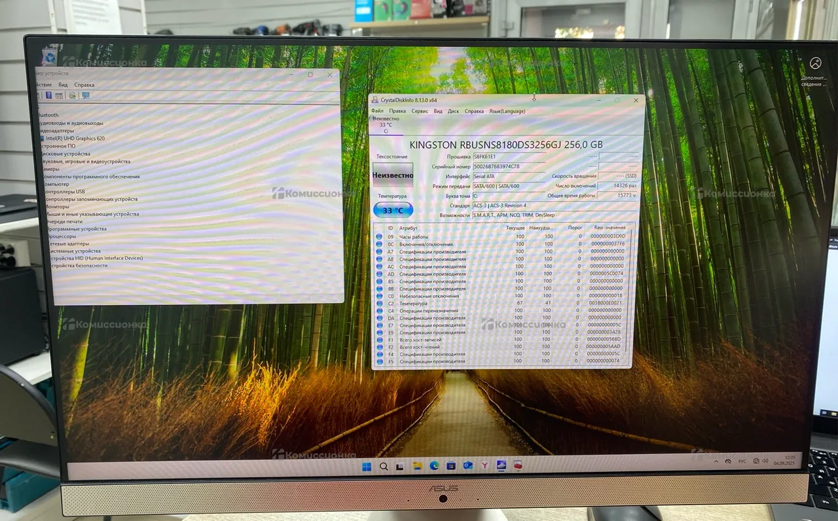Open Task View icon on taskbar
838x521 pixels.
(399, 467)
